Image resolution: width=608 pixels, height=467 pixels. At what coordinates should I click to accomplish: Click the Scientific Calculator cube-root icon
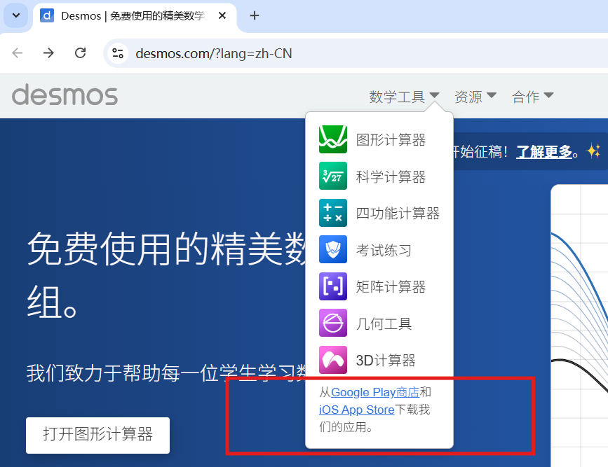[332, 176]
